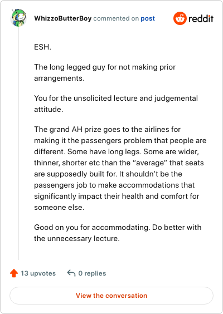Click the WhizzoButterBoy avatar image
The height and width of the screenshot is (314, 223).
[x=18, y=18]
